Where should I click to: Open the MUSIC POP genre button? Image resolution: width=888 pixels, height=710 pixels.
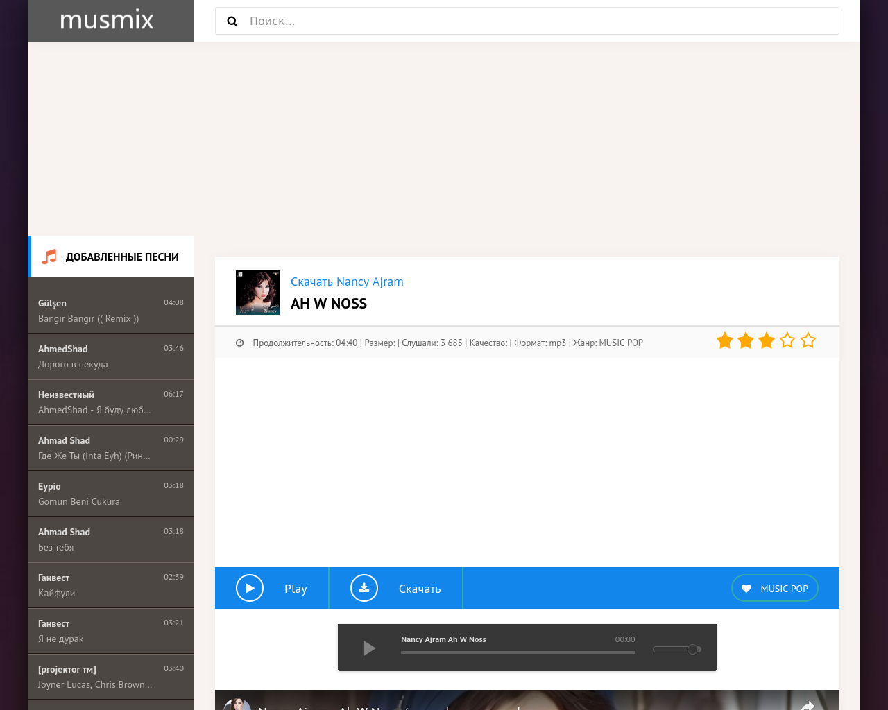click(775, 588)
